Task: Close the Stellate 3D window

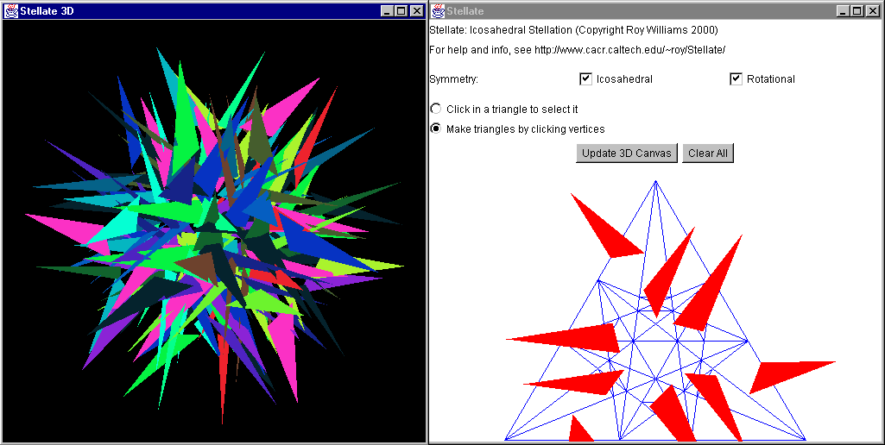Action: click(416, 10)
